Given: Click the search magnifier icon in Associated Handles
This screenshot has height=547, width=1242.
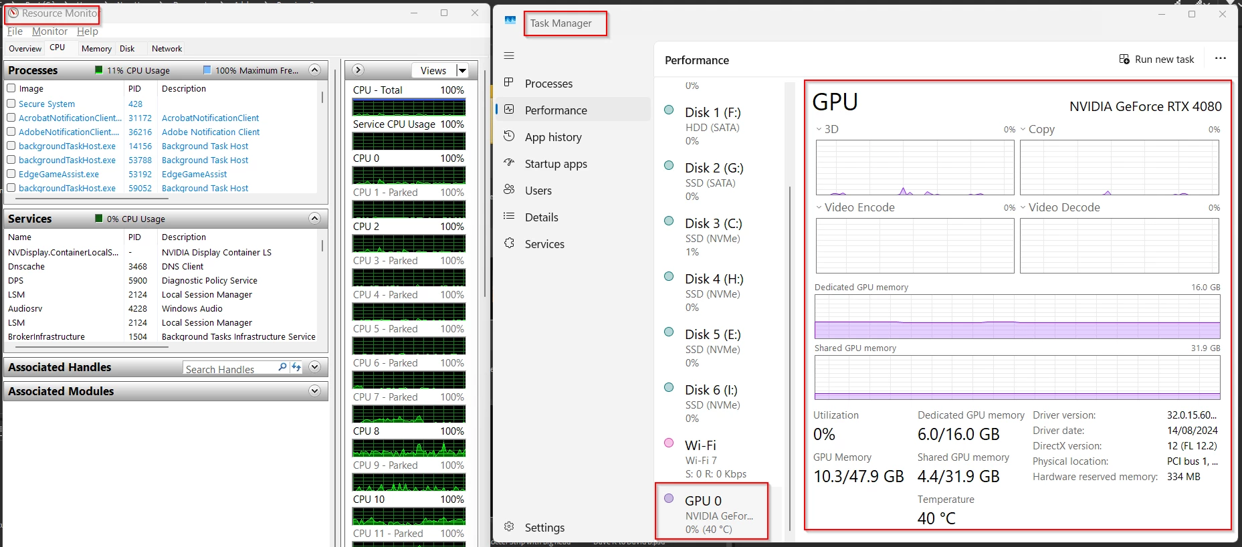Looking at the screenshot, I should point(282,368).
